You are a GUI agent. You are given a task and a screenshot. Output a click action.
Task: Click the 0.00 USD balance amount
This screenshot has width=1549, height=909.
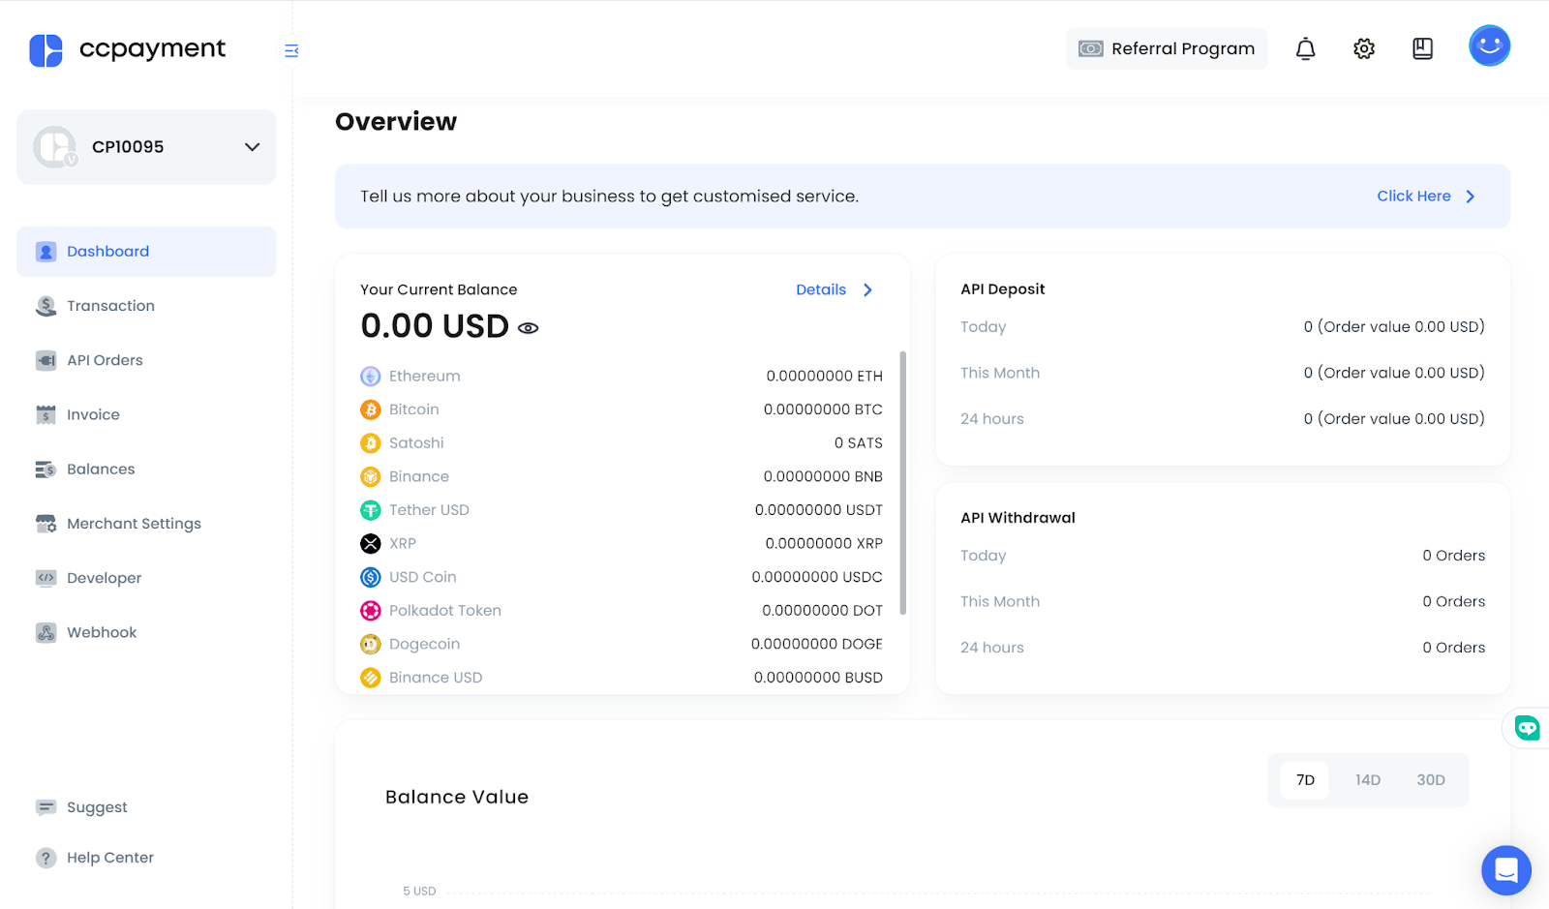pos(435,326)
